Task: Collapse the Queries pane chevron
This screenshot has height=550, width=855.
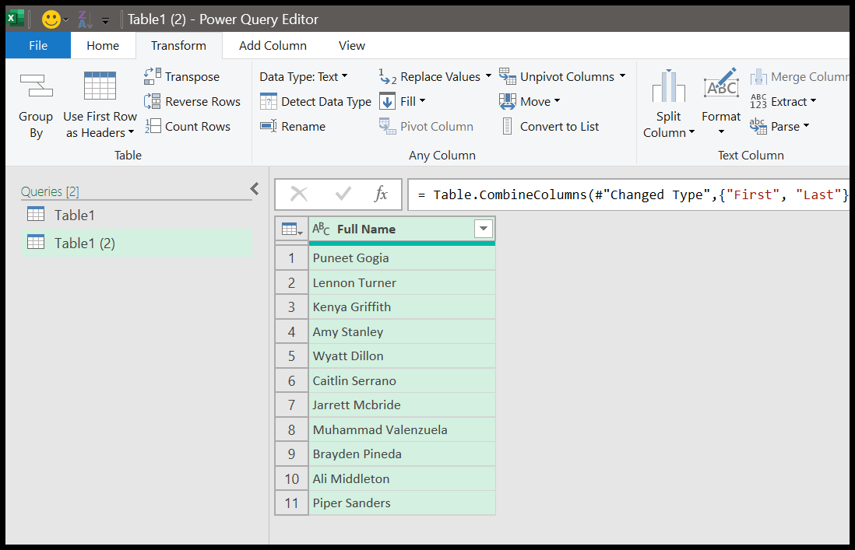Action: (x=255, y=188)
